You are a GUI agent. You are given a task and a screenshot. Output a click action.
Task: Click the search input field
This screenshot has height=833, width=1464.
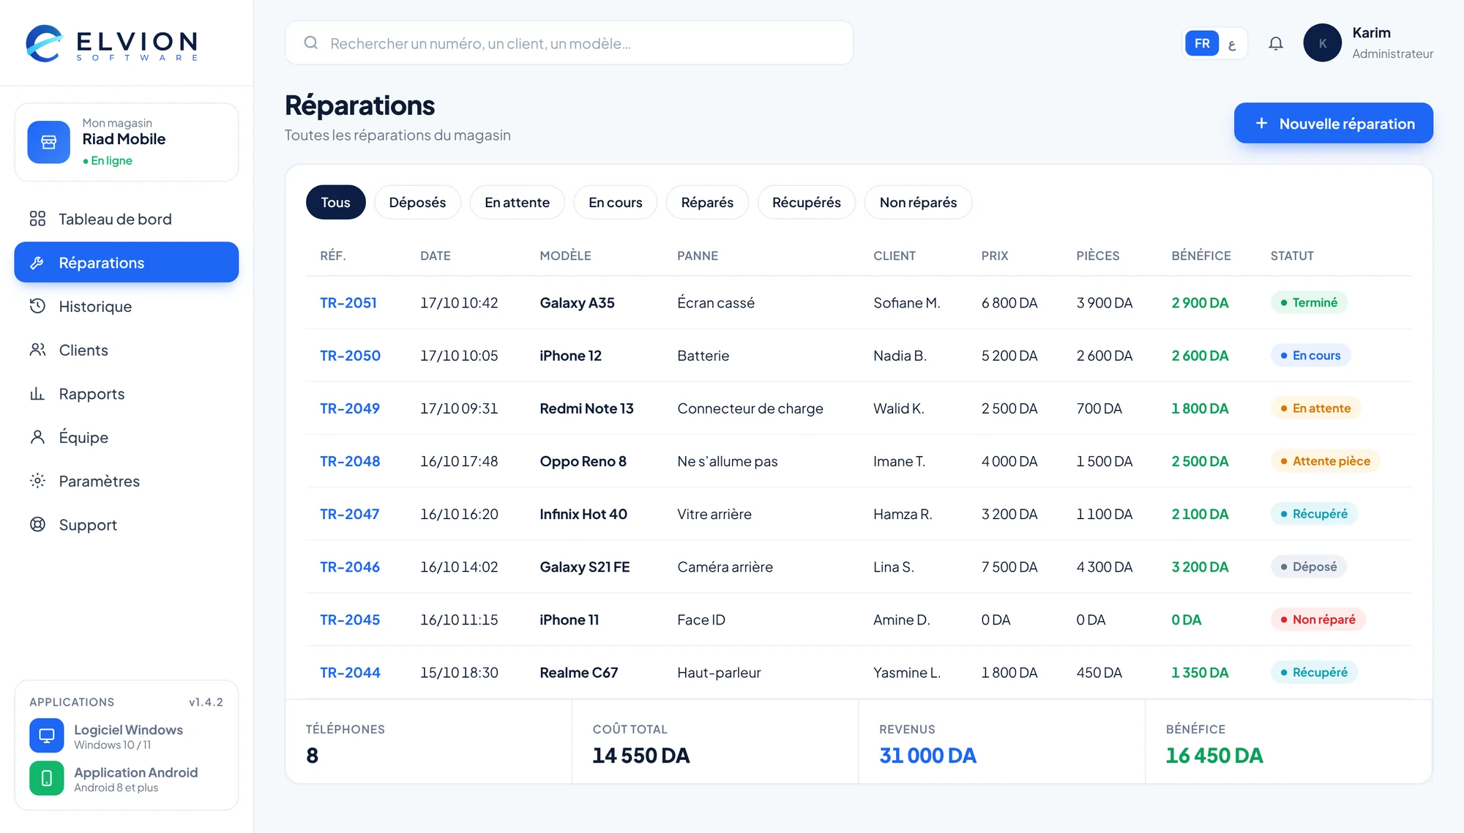tap(569, 43)
